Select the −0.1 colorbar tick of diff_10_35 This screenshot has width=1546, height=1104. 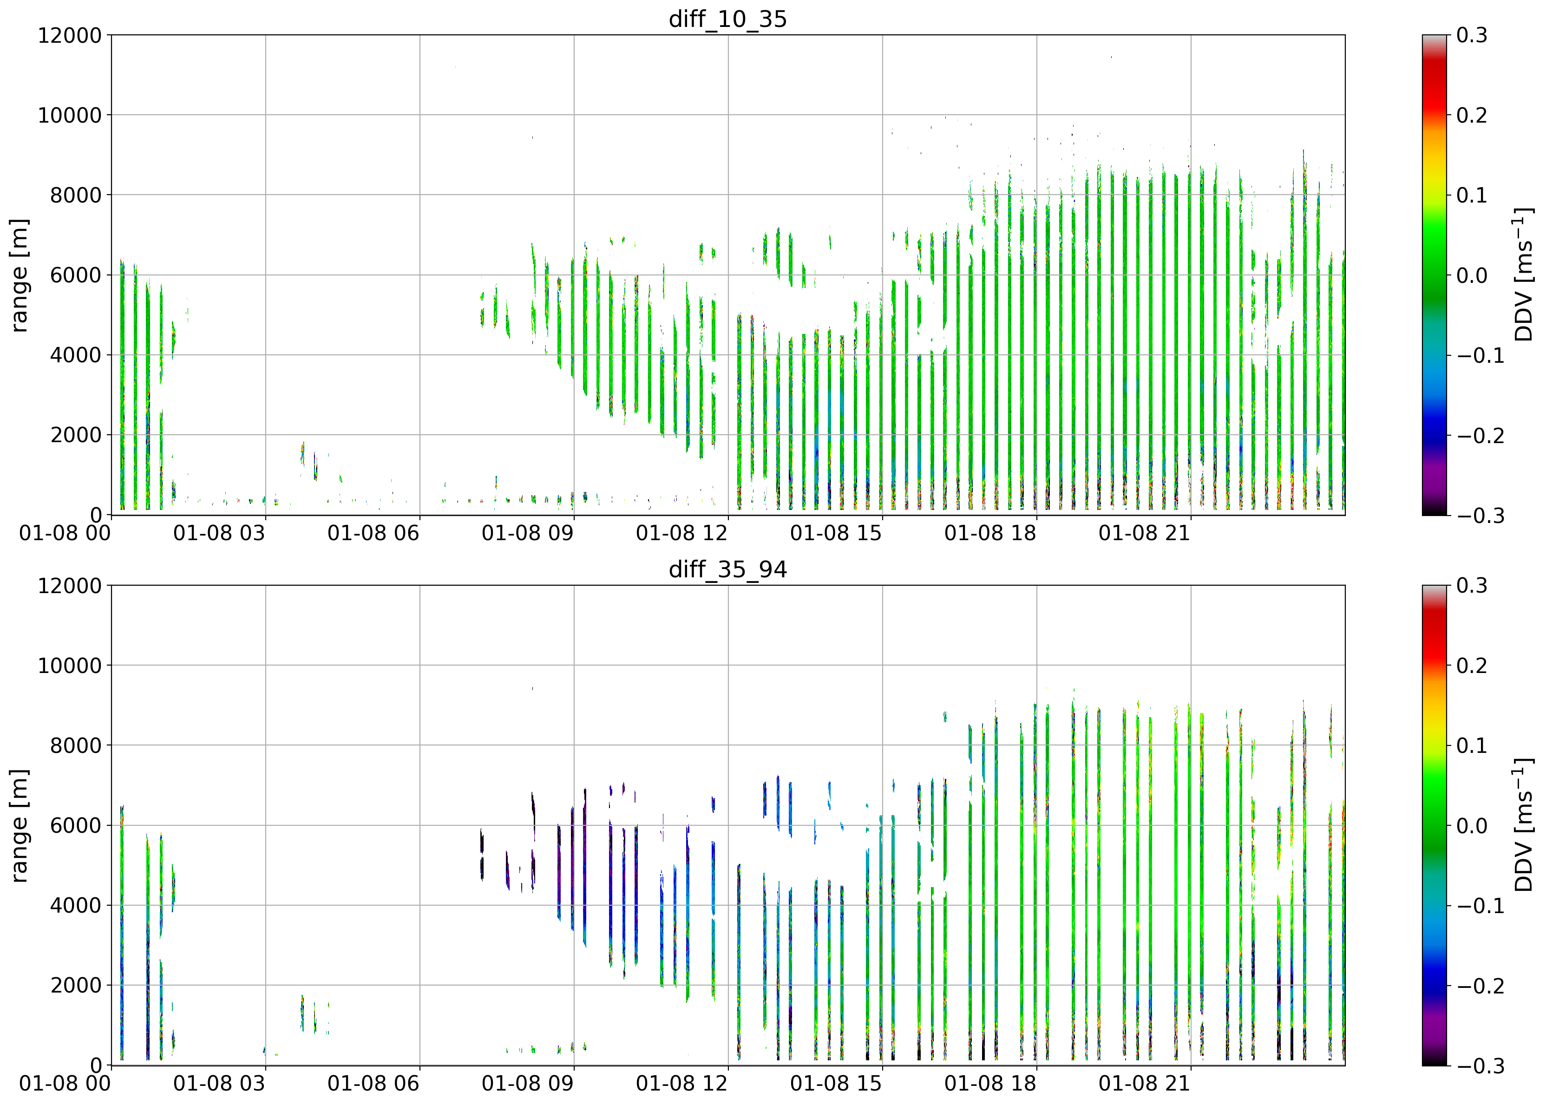pyautogui.click(x=1480, y=355)
